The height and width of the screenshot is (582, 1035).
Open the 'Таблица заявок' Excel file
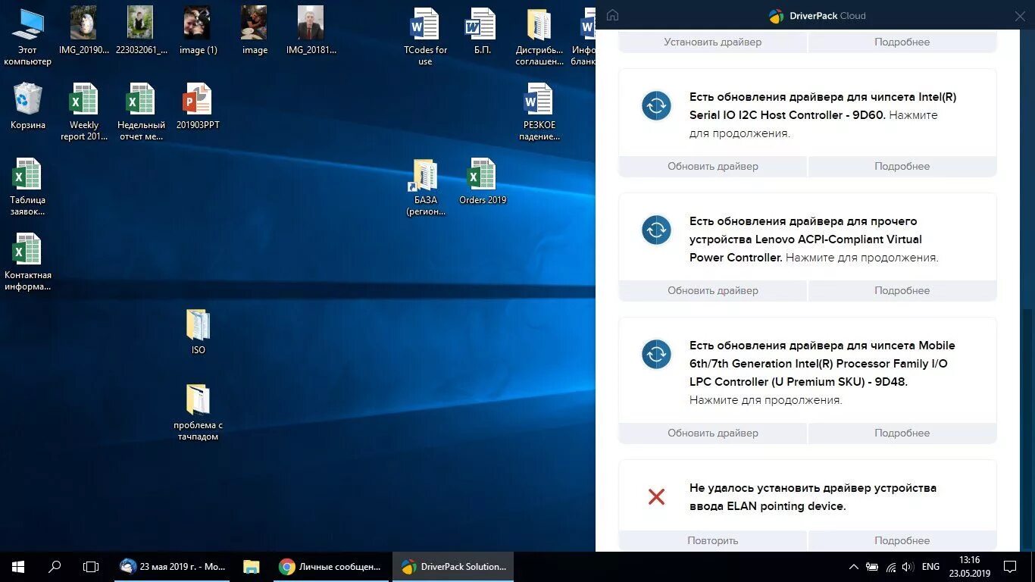click(27, 186)
